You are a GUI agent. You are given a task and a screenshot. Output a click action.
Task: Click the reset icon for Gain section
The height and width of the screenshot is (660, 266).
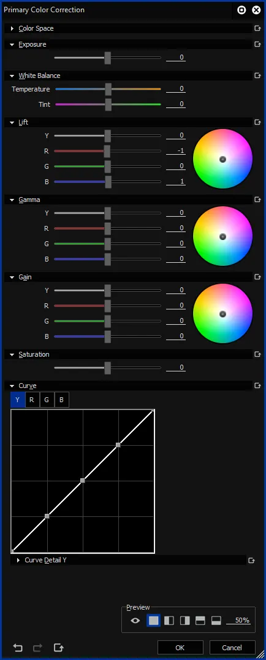coord(257,277)
